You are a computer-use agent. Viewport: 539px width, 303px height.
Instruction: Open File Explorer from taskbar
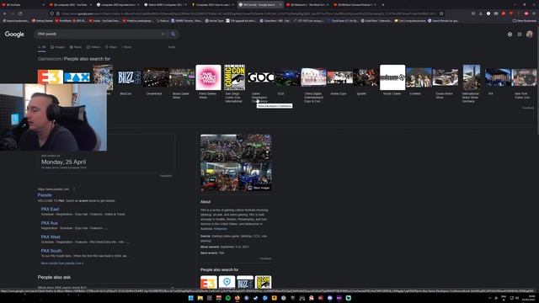point(200,298)
